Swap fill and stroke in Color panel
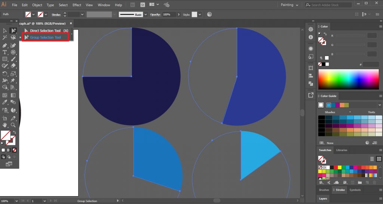 point(325,34)
